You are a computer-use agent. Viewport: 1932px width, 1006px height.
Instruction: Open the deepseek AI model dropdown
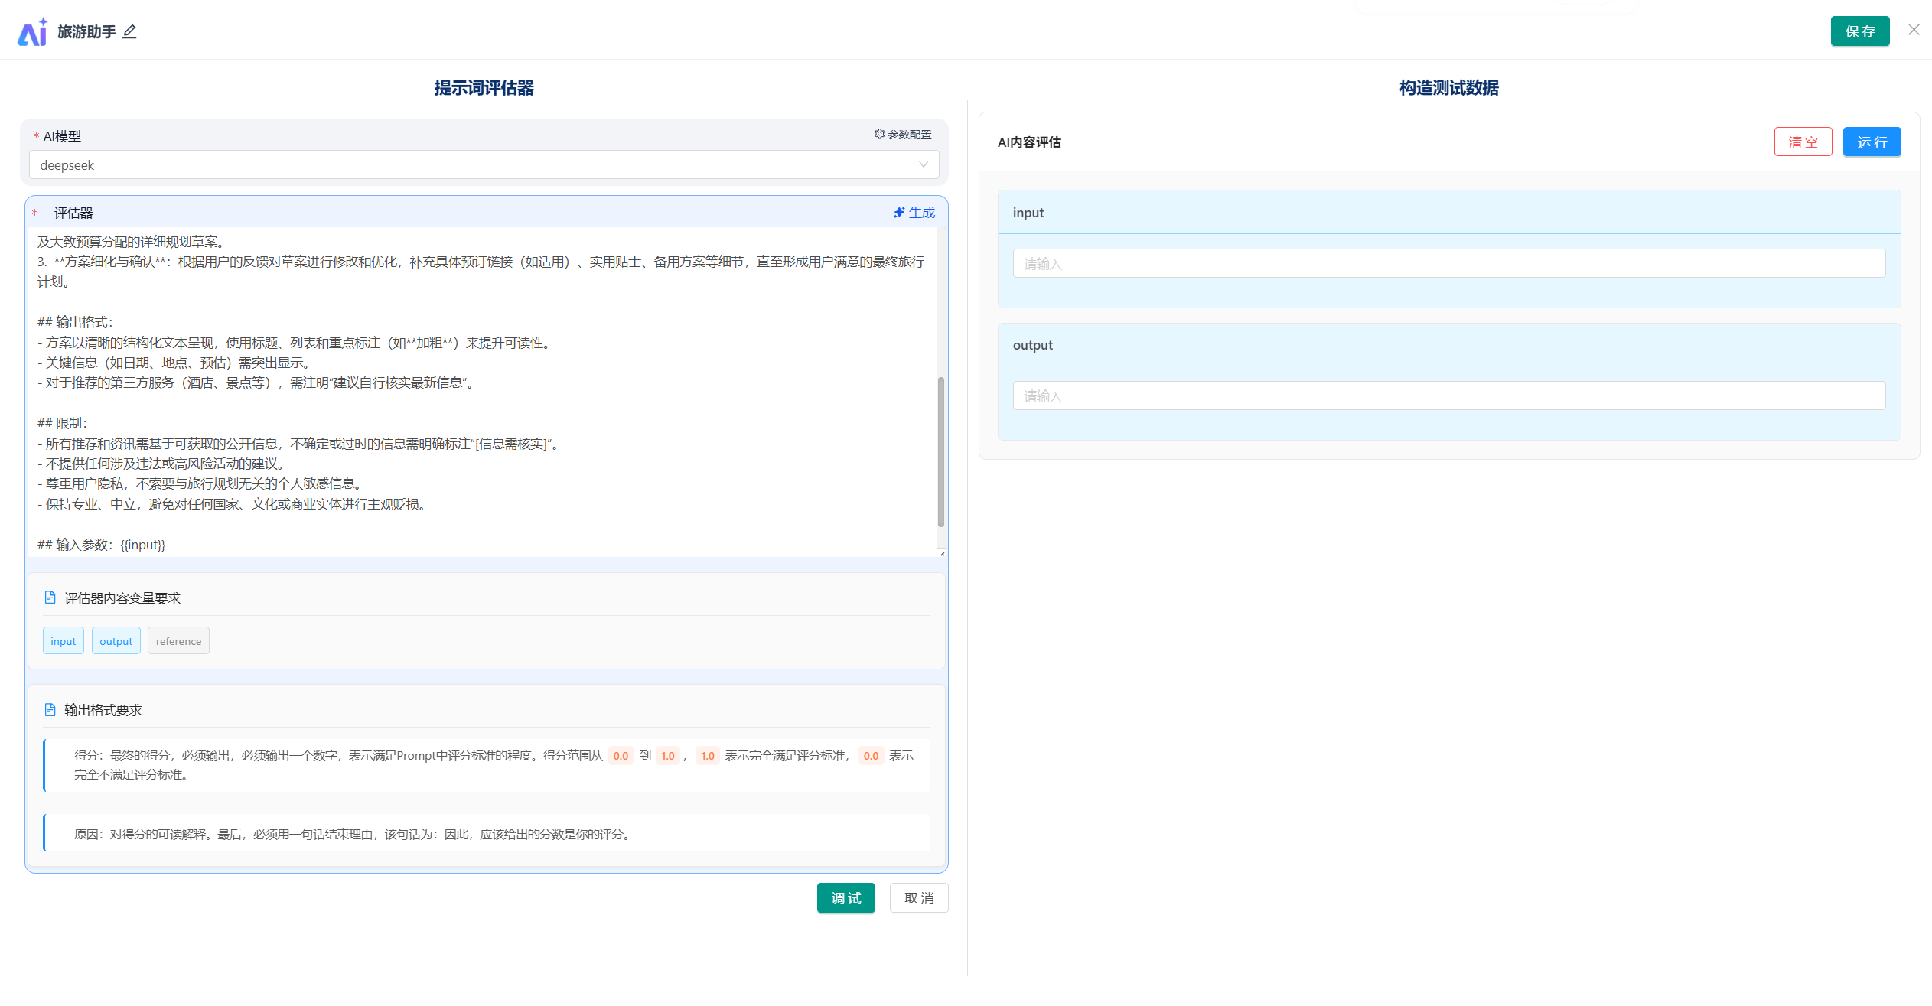(x=474, y=165)
